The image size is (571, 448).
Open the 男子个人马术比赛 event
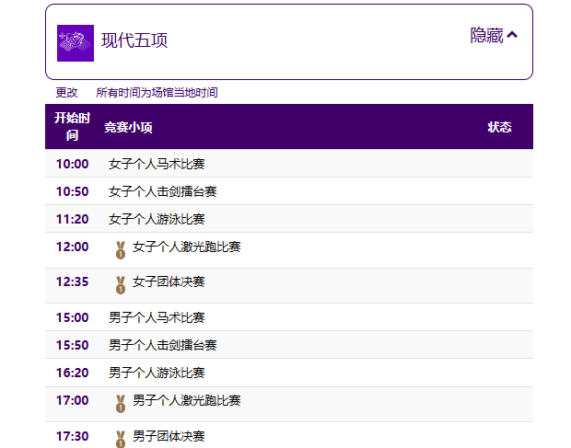[157, 317]
